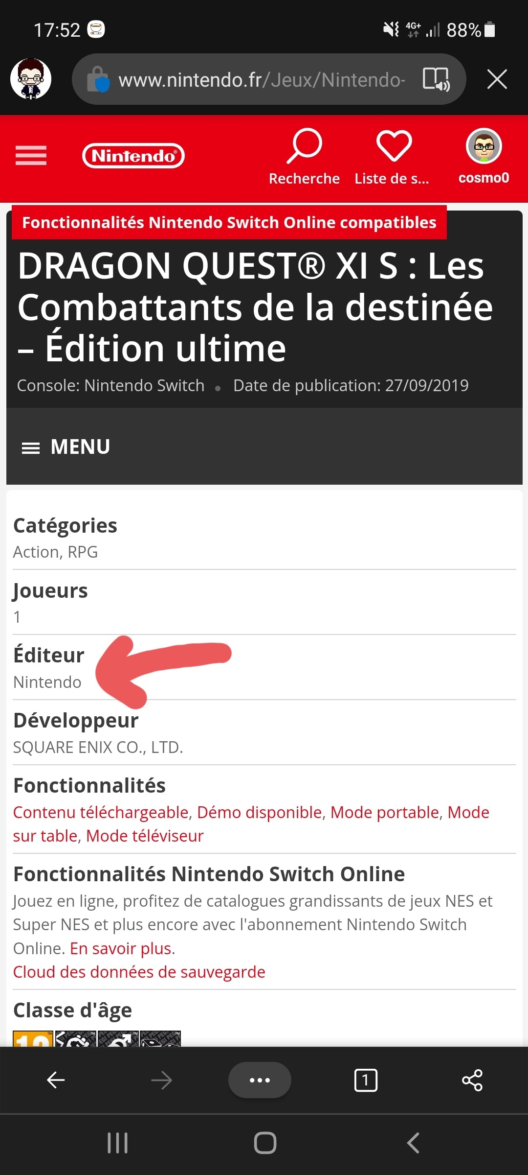
Task: Tap Android home navigation button
Action: coord(265,1143)
